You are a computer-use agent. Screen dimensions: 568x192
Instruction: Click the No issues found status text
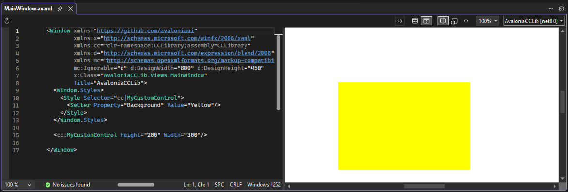coord(71,185)
